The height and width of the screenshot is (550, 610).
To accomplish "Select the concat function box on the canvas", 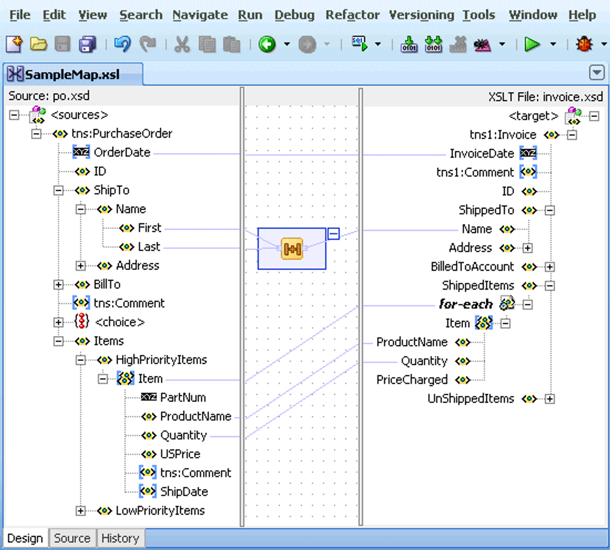I will point(291,248).
